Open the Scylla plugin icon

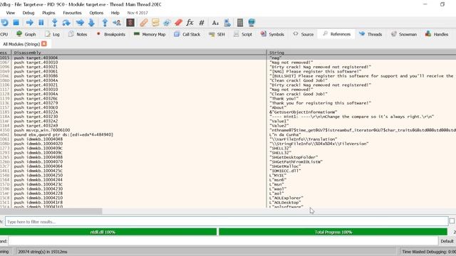coord(130,22)
